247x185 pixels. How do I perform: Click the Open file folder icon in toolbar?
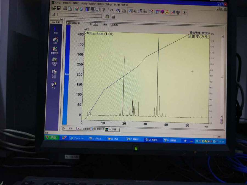pyautogui.click(x=54, y=8)
